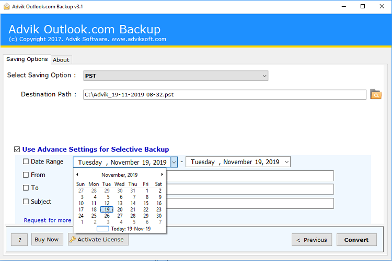Click start date's month November

tap(125, 163)
